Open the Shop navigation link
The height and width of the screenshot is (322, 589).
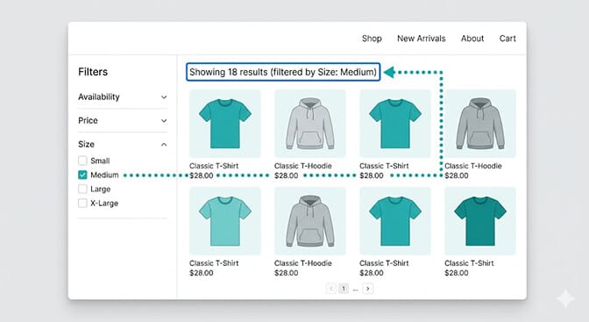click(372, 39)
